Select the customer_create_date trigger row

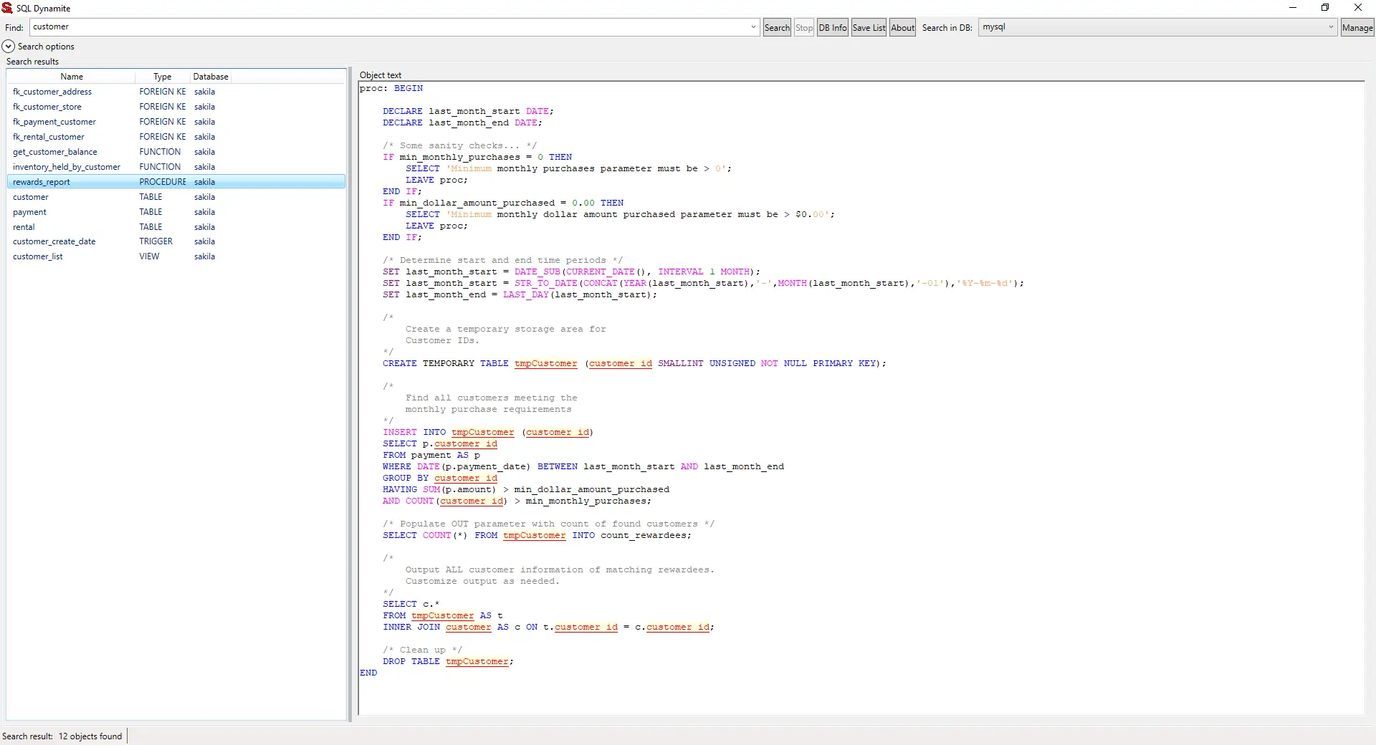point(54,241)
